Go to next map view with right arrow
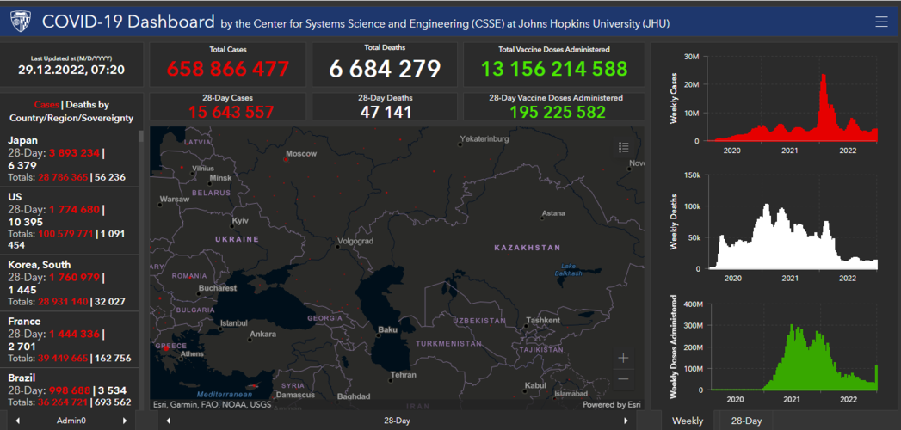The width and height of the screenshot is (901, 430). [x=626, y=421]
